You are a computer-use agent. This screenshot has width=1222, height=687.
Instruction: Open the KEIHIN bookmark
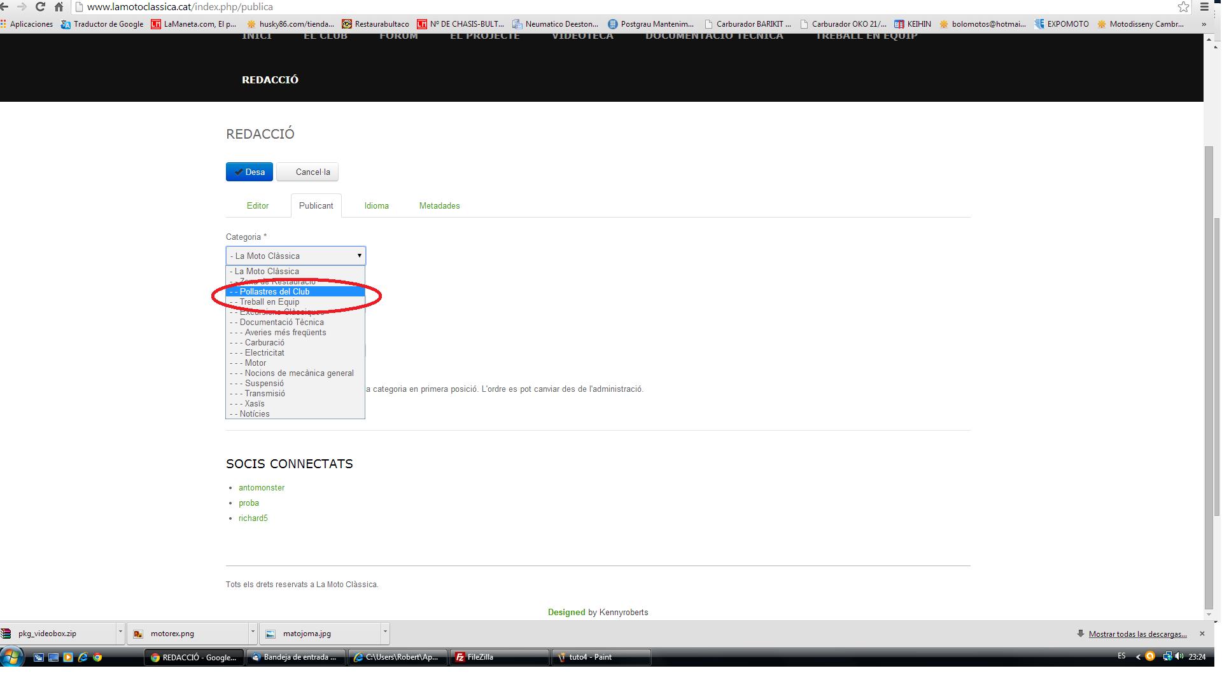(913, 24)
